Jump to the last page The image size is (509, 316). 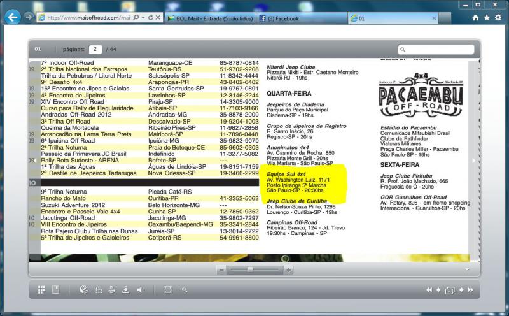(x=470, y=290)
